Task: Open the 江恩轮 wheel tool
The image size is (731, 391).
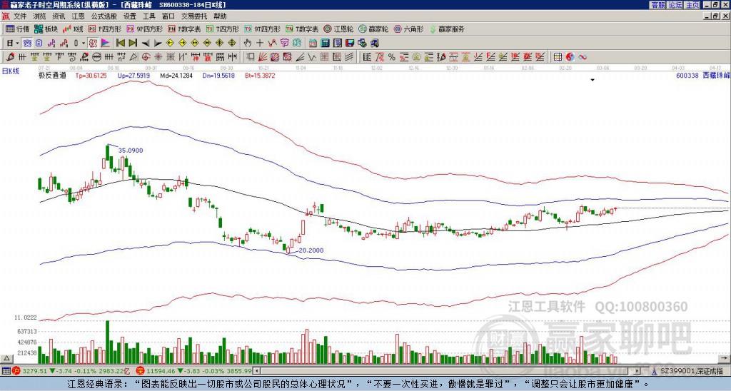Action: [338, 29]
